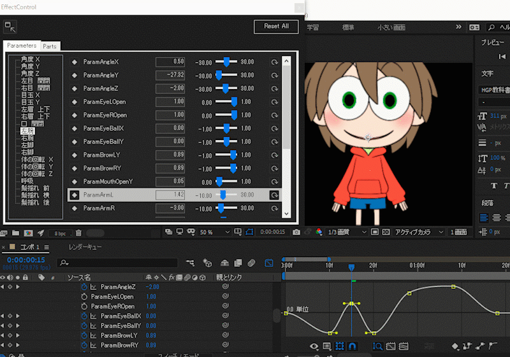Click the selection picker icon in EffectControl
Viewport: 510px width, 357px height.
click(x=10, y=27)
